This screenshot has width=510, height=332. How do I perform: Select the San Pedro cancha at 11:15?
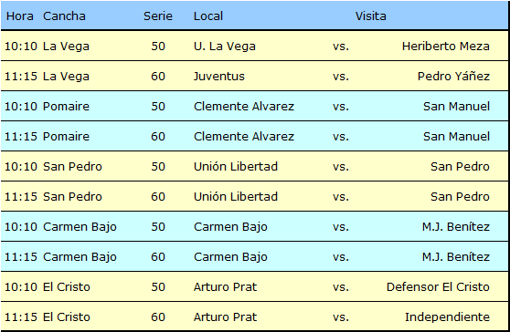[x=72, y=197]
